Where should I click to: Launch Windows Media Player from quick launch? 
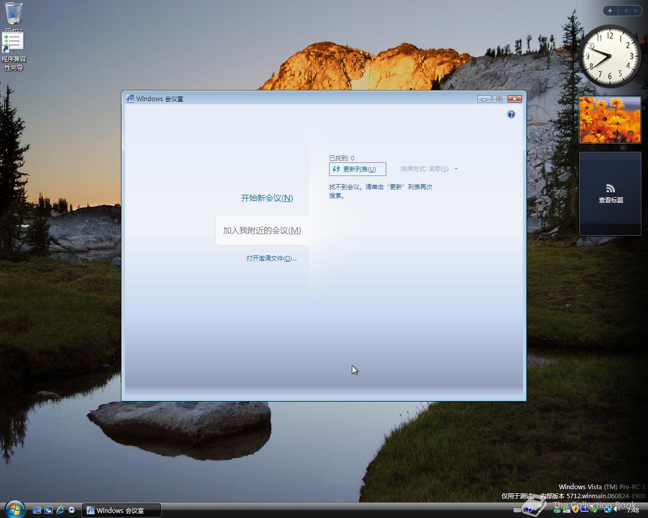(72, 510)
